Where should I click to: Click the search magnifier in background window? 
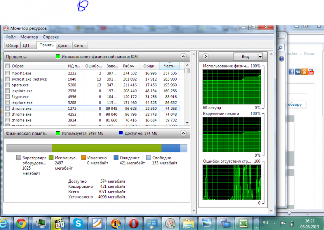click(280, 48)
